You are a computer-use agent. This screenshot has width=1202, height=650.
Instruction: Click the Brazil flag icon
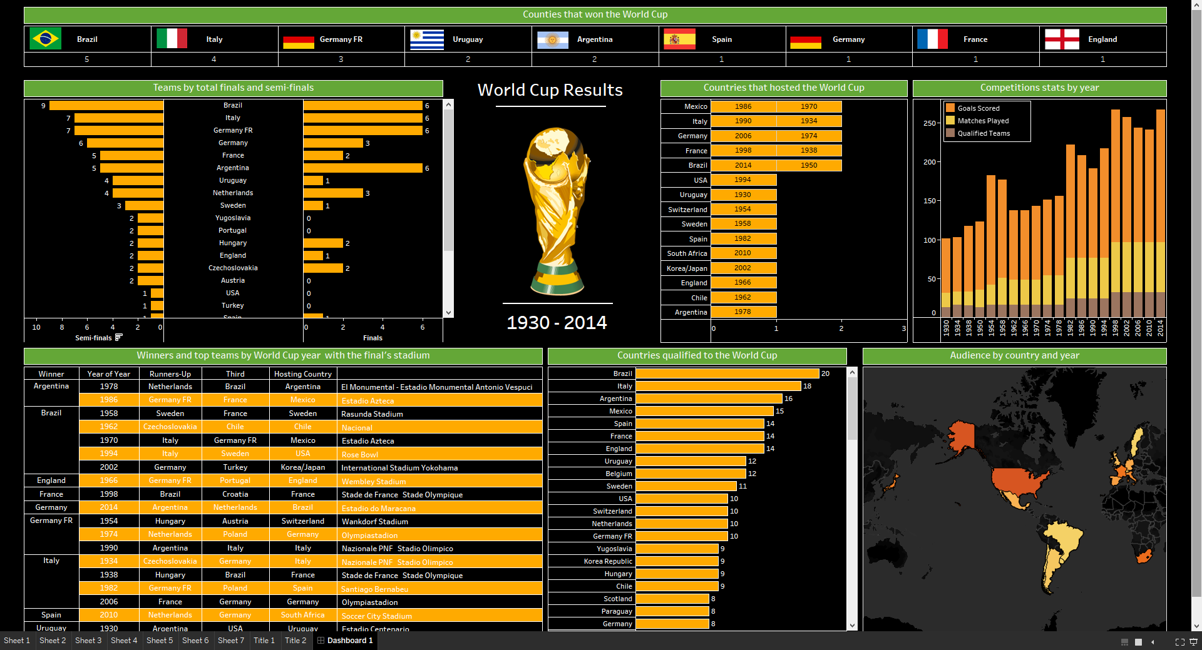[45, 39]
